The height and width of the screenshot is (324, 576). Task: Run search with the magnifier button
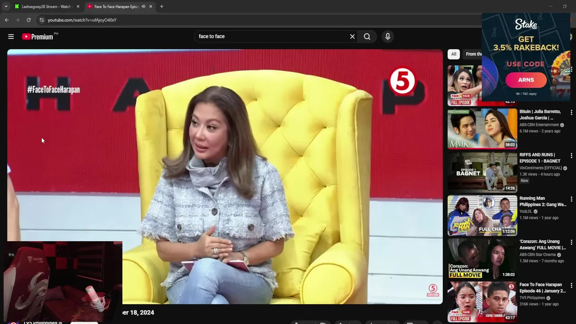click(367, 36)
